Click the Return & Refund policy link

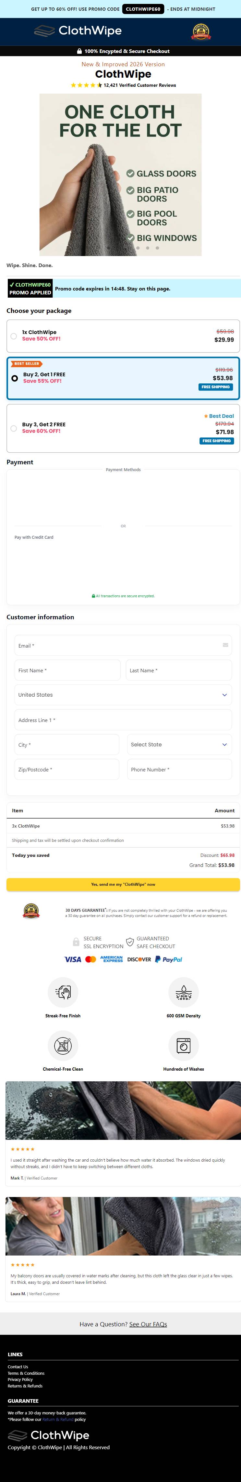(x=58, y=1419)
